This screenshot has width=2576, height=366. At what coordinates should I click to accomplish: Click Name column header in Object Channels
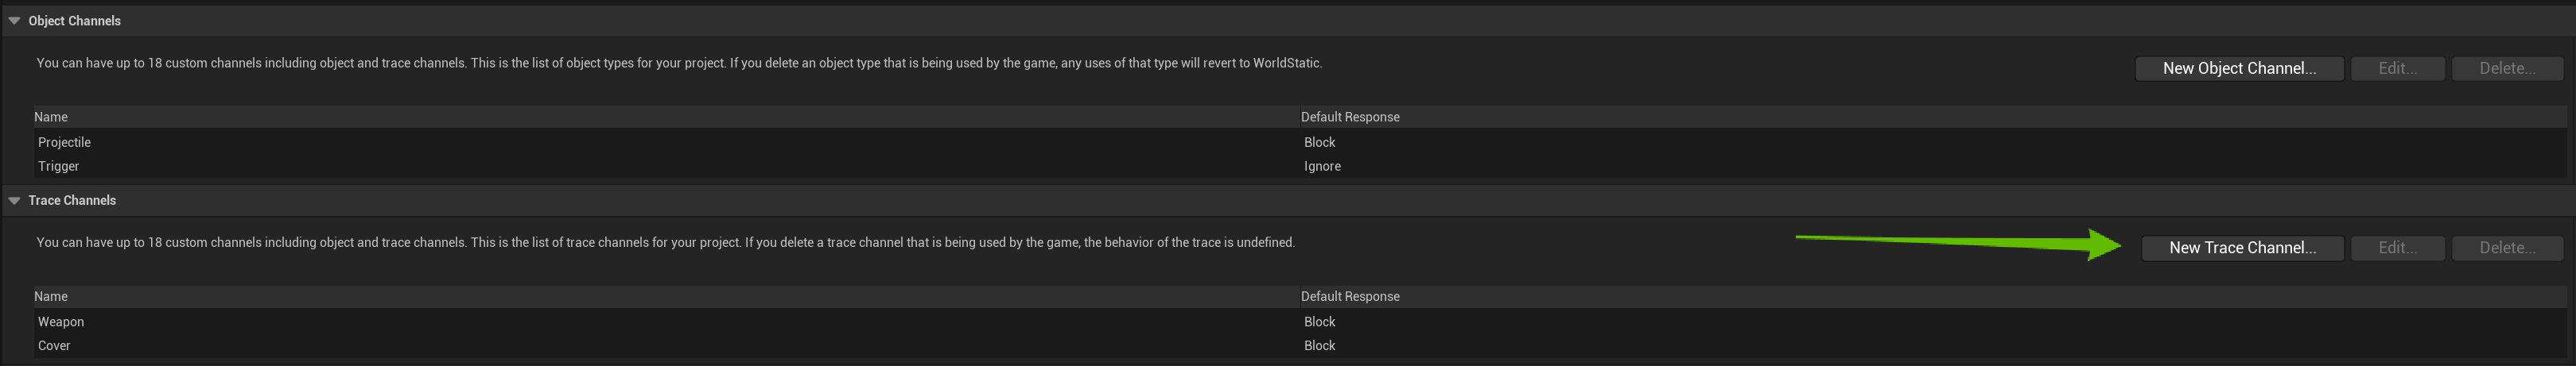51,117
